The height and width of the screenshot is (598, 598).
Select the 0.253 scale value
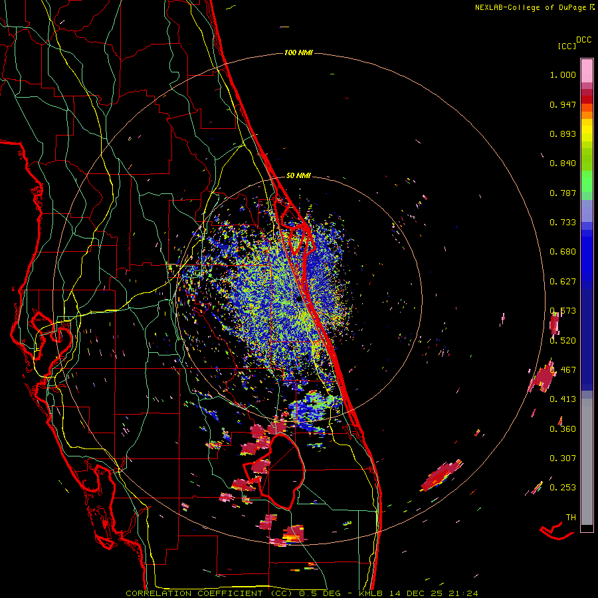pos(563,488)
